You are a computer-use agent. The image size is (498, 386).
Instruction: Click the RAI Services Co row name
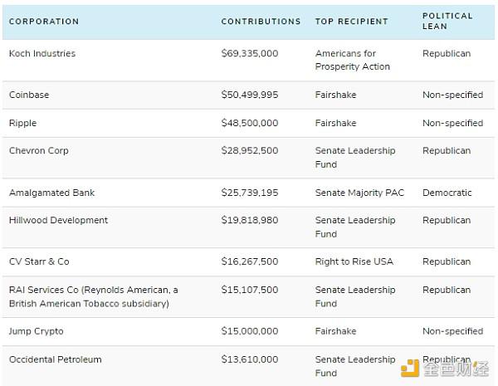click(x=93, y=296)
